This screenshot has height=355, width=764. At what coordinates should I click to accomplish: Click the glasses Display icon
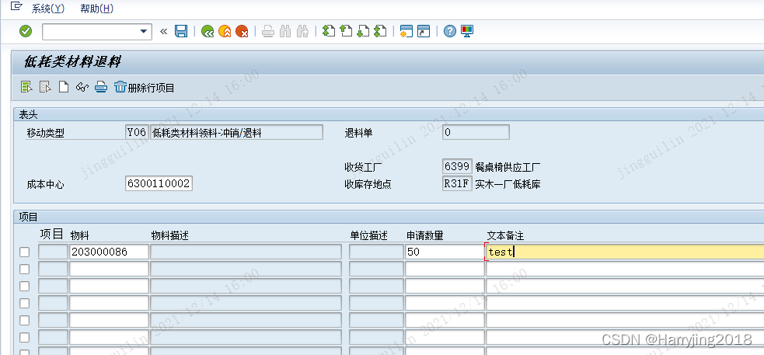click(82, 87)
